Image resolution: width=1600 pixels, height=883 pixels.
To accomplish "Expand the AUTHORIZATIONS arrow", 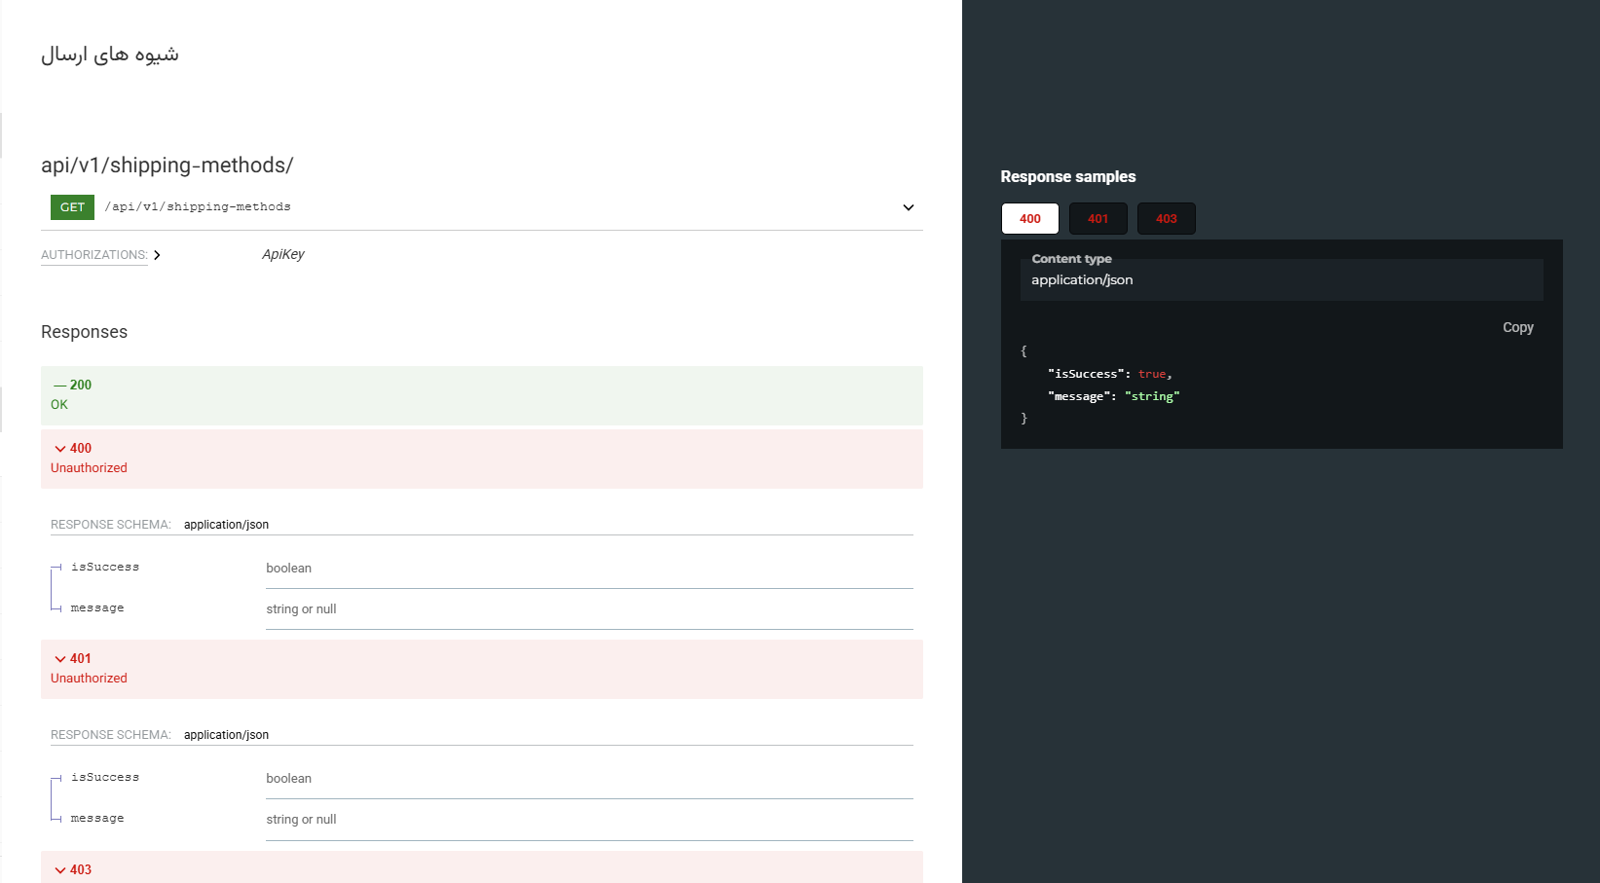I will click(157, 255).
